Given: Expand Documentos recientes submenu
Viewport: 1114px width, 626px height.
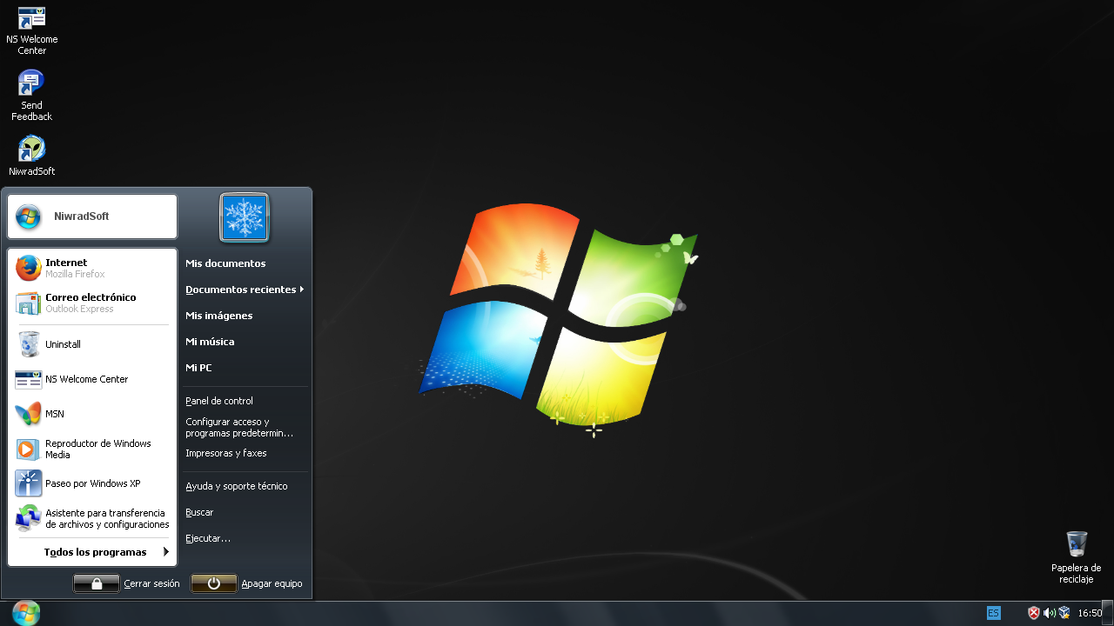Looking at the screenshot, I should click(245, 290).
